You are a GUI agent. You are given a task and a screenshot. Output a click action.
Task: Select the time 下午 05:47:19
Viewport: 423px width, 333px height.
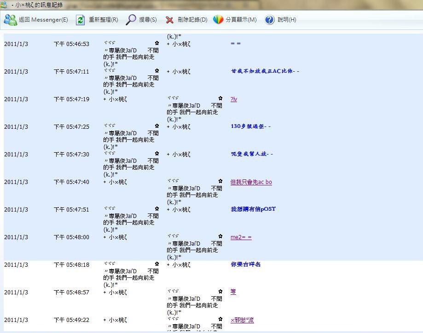71,99
